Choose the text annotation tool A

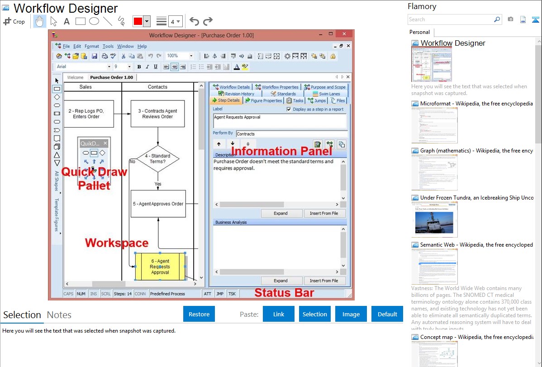(x=67, y=21)
